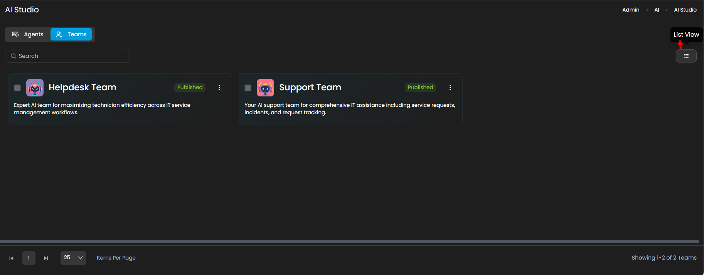This screenshot has height=275, width=704.
Task: Click the Helpdesk Team robot avatar
Action: pyautogui.click(x=35, y=88)
